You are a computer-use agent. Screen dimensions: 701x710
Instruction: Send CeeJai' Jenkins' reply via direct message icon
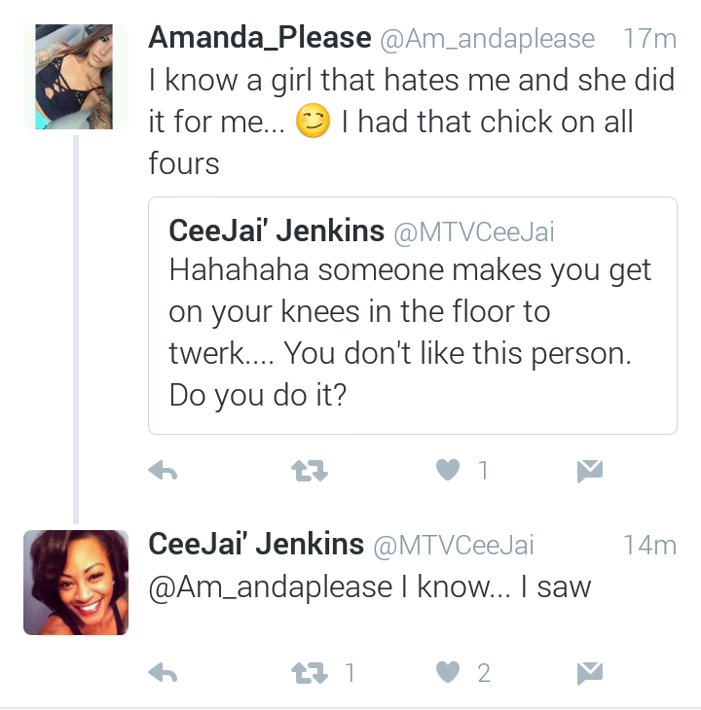[x=590, y=673]
